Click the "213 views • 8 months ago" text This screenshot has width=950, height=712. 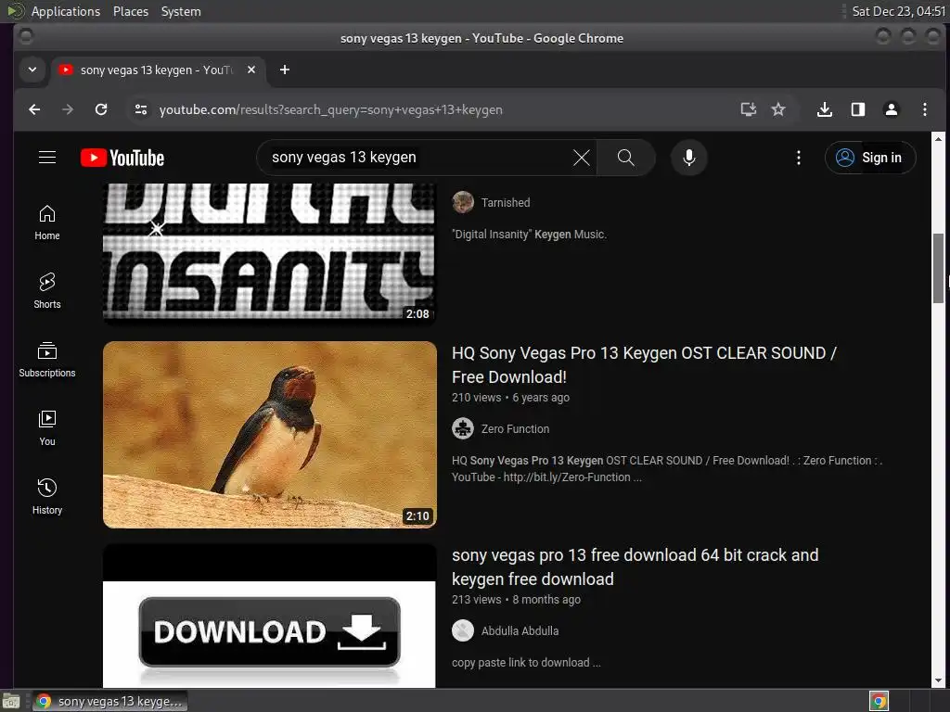click(516, 600)
